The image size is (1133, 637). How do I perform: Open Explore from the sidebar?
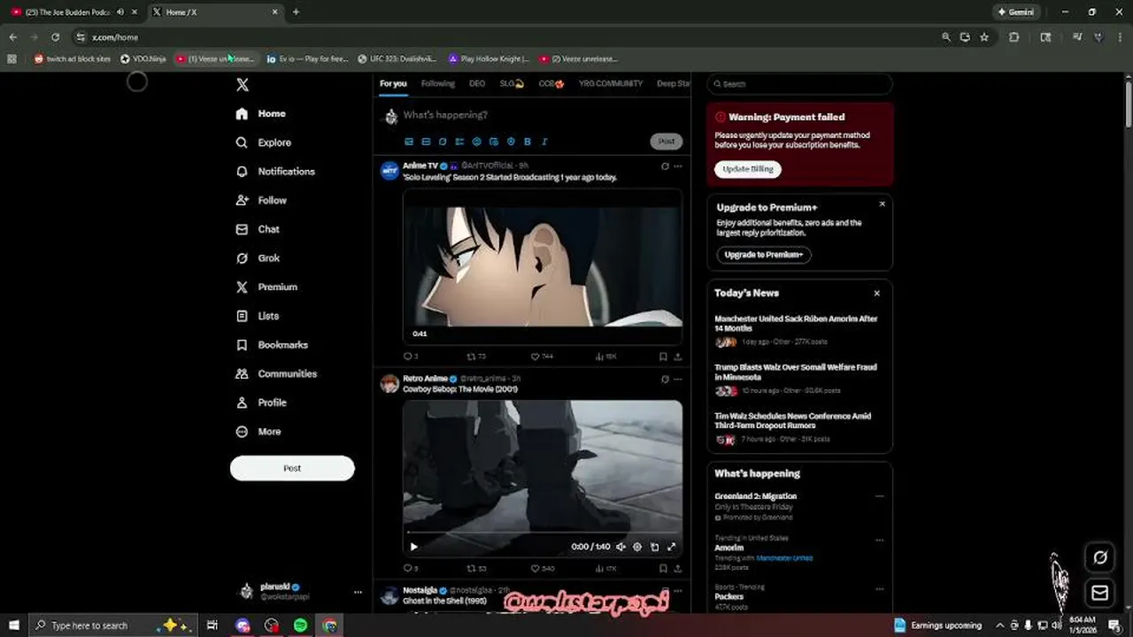(264, 142)
